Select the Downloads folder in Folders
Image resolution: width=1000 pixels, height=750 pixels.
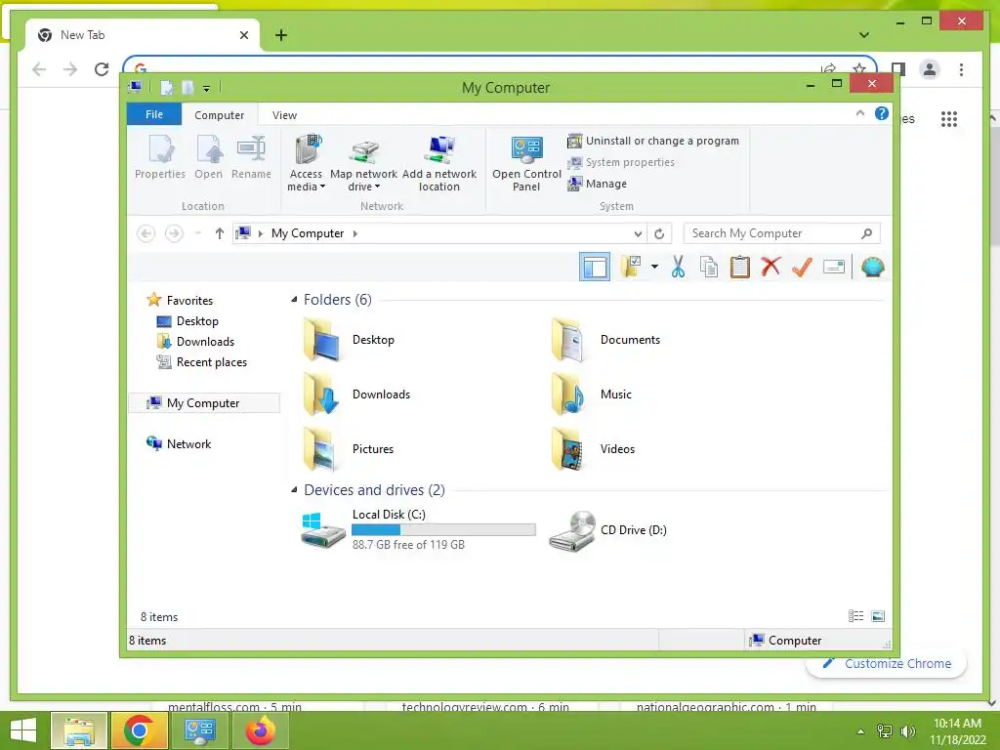(357, 395)
